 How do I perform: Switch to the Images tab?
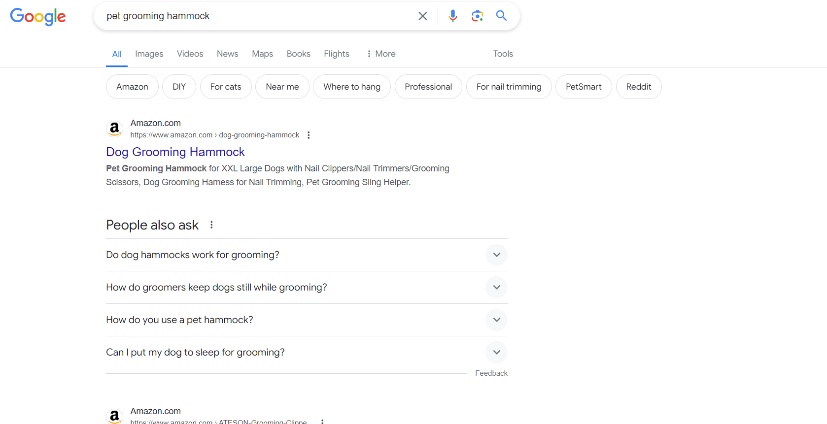click(149, 54)
